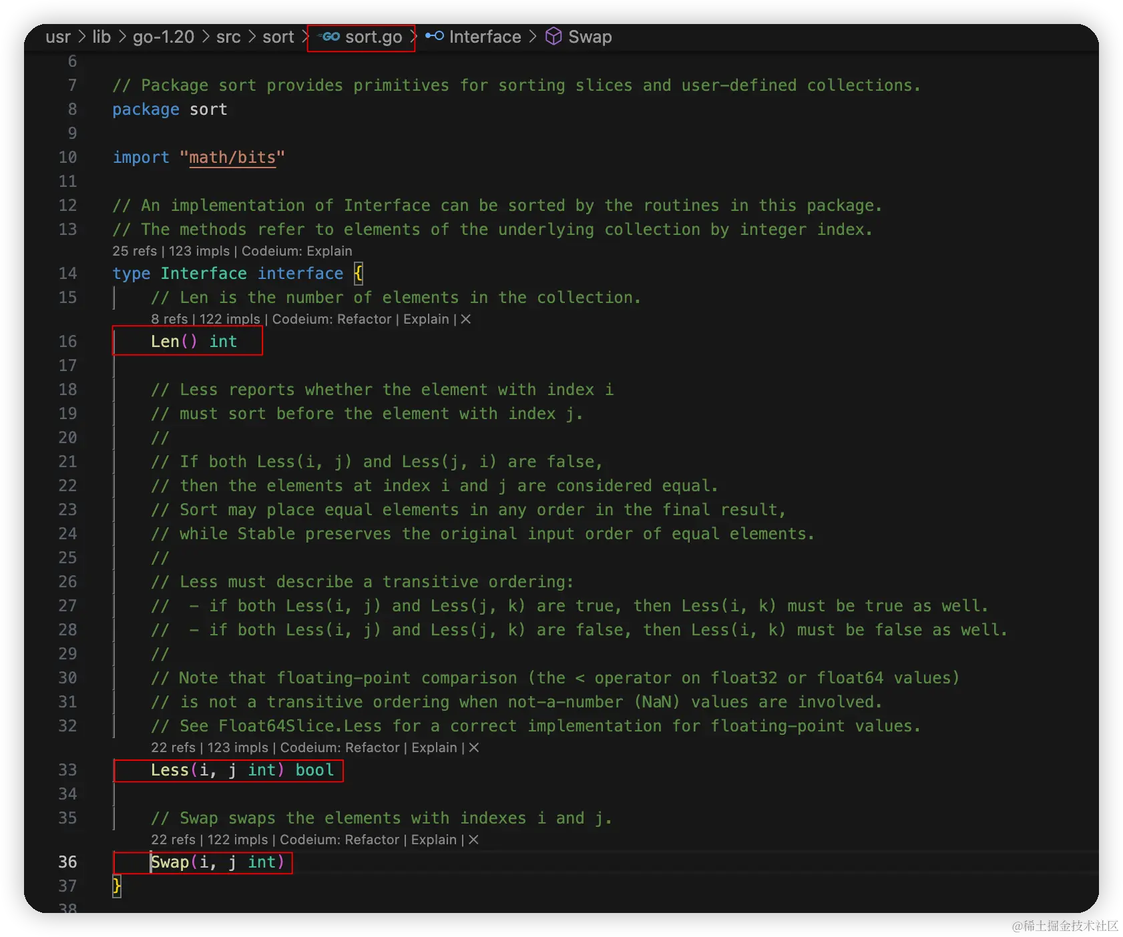Show the 22 refs above Less(i, j int)

[173, 747]
